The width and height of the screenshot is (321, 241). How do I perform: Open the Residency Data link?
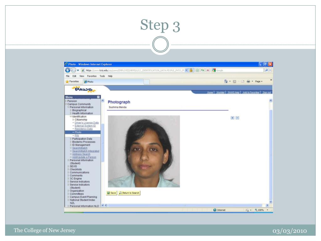[x=83, y=129]
